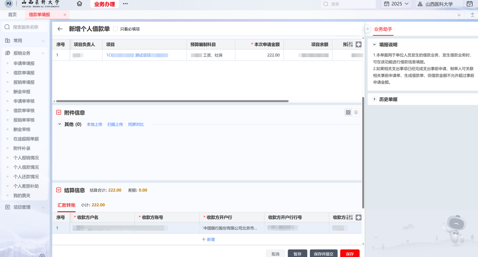Screen dimensions: 478x257
Task: Switch attachments to grid view
Action: (x=348, y=112)
